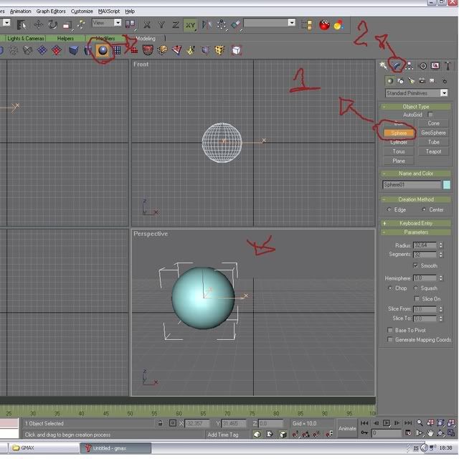
Task: Click the Select and Rotate tool
Action: click(52, 24)
